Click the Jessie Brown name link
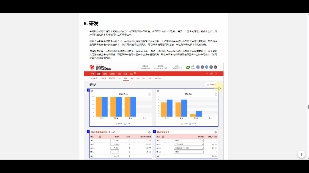 pyautogui.click(x=145, y=68)
